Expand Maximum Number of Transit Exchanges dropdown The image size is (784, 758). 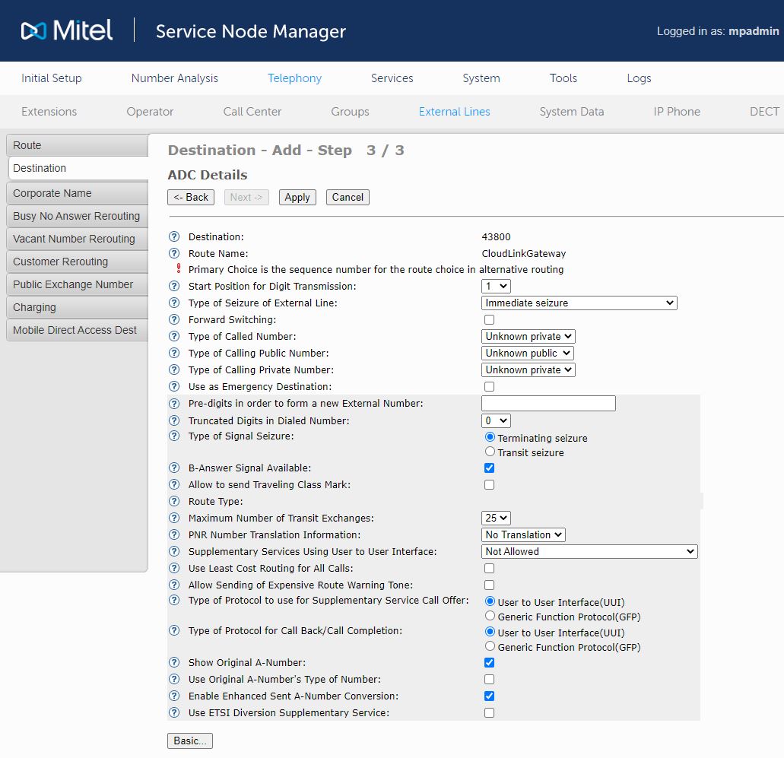pos(496,518)
